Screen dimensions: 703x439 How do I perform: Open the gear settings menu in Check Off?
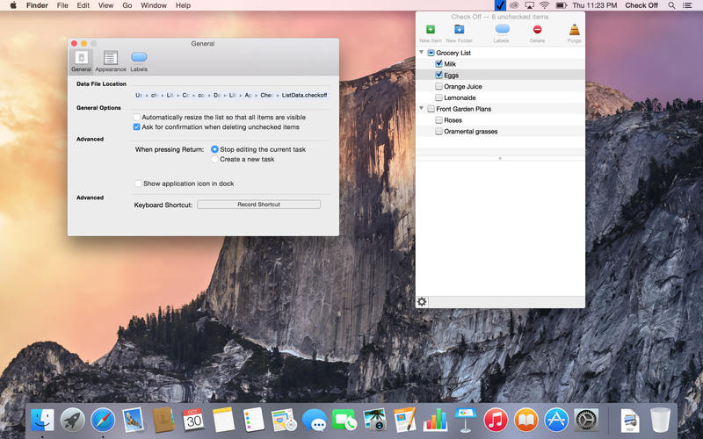(422, 301)
